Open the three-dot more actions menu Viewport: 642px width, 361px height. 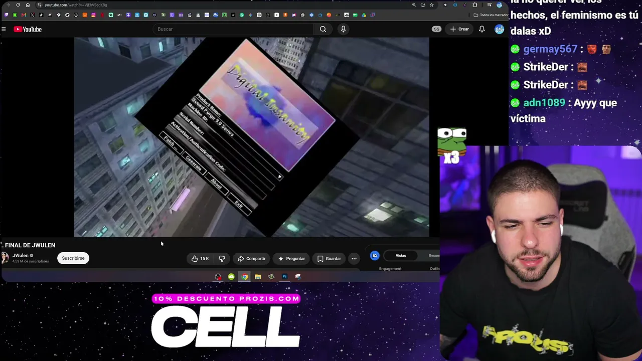pyautogui.click(x=354, y=259)
